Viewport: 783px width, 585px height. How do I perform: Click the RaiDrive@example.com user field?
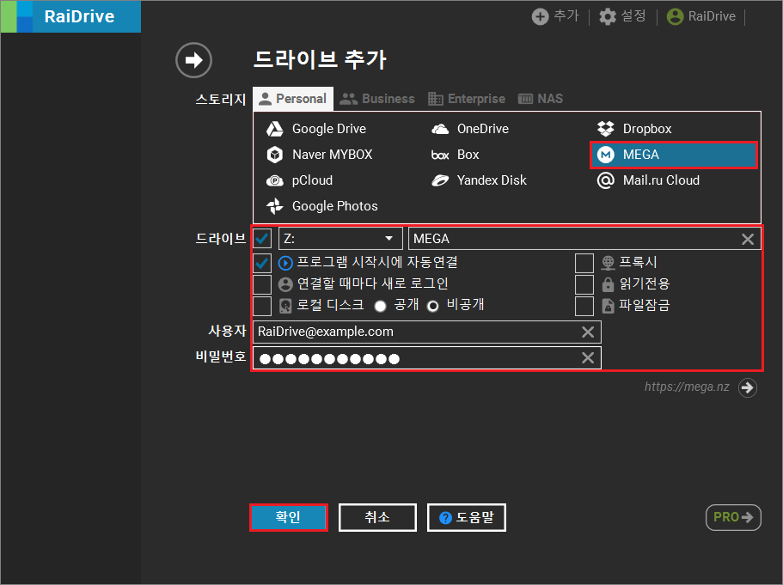coord(427,332)
